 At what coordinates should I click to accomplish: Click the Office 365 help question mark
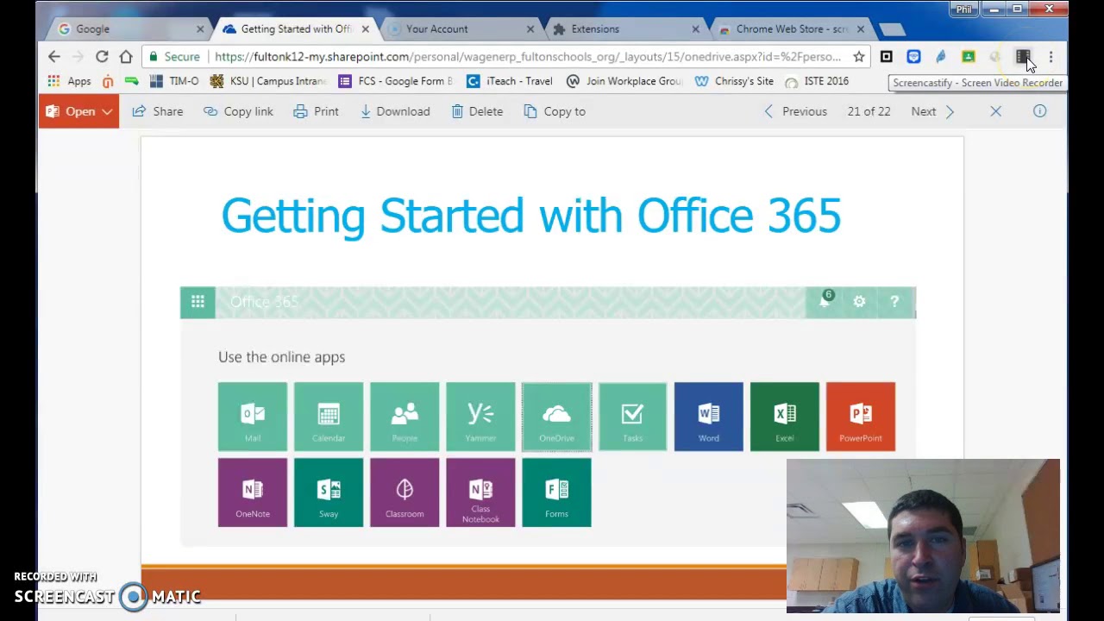[x=894, y=301]
